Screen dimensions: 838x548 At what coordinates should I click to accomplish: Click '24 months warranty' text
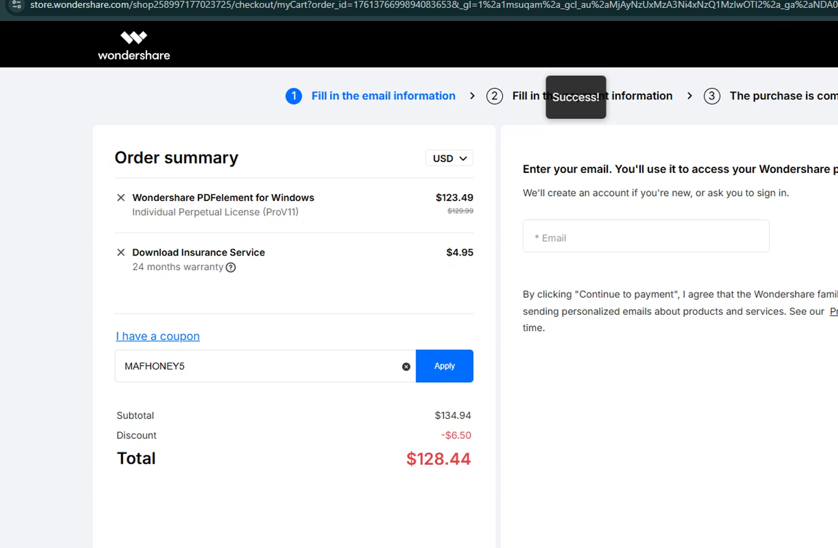(178, 267)
